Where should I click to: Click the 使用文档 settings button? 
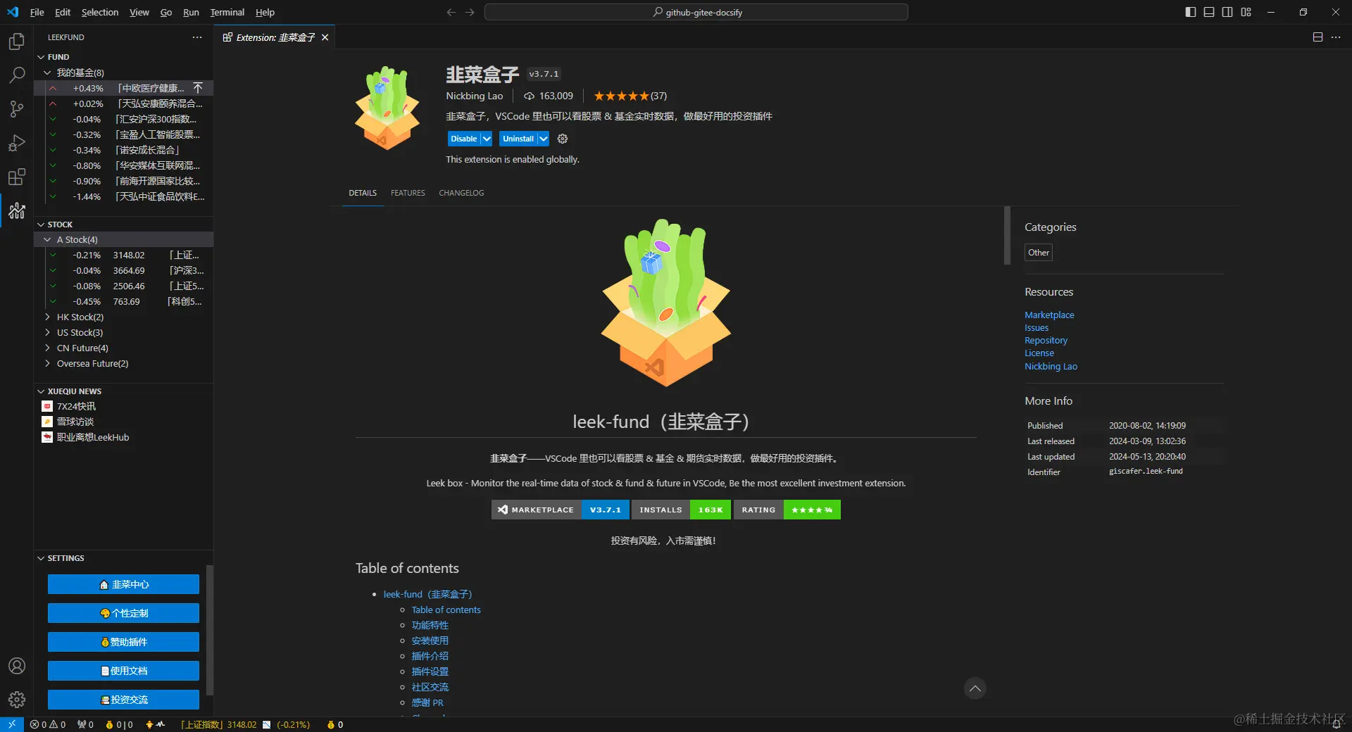coord(123,671)
